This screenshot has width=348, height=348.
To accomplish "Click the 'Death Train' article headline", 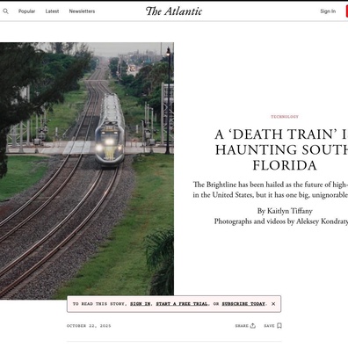I will point(281,149).
